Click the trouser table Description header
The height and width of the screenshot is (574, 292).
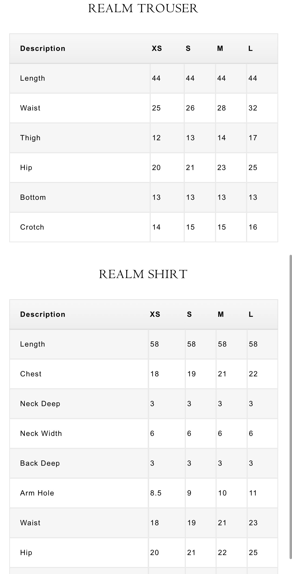coord(43,48)
